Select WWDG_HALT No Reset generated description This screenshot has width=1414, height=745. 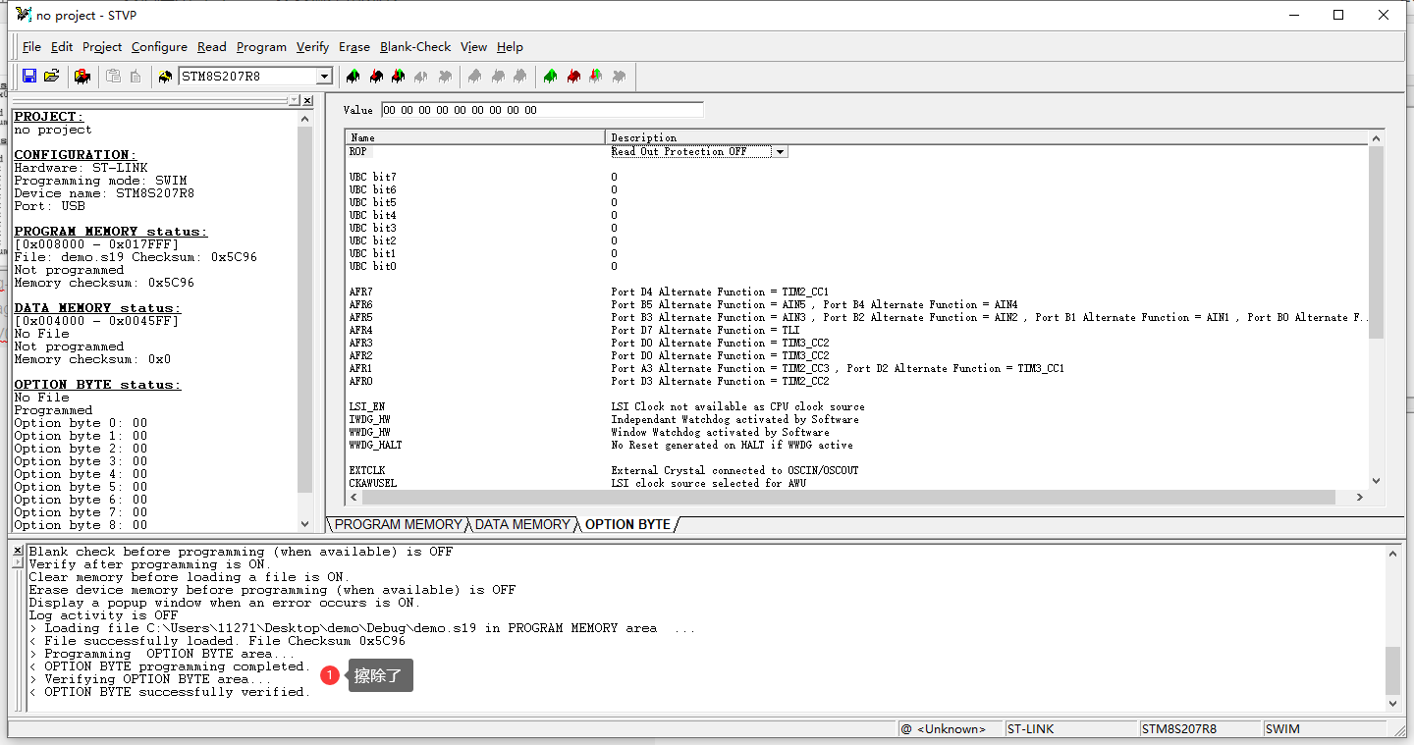pos(732,446)
